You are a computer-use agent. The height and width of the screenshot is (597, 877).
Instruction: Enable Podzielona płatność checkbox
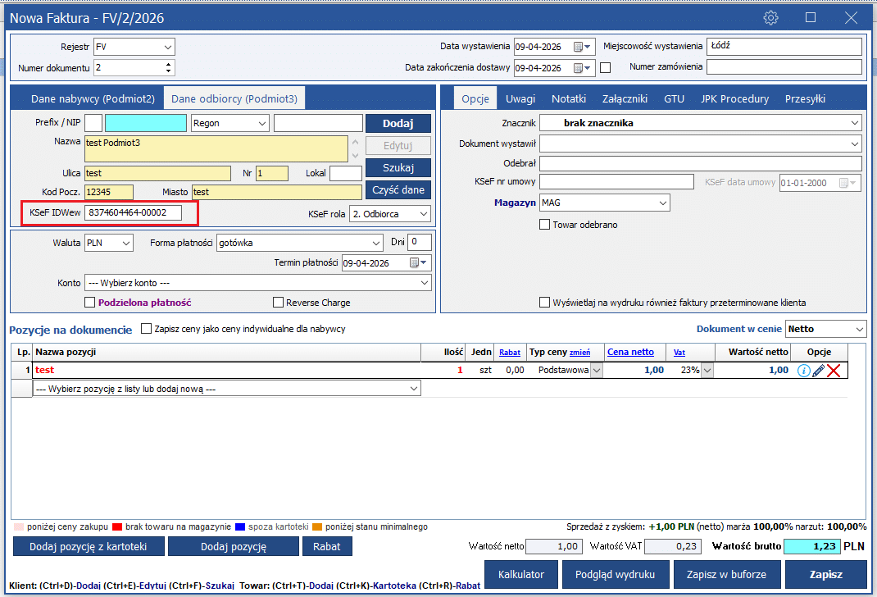coord(90,303)
